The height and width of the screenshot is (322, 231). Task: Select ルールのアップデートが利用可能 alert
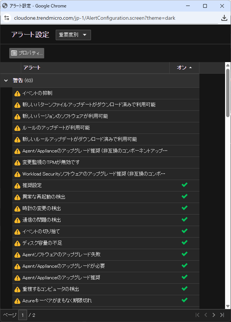tap(105, 128)
